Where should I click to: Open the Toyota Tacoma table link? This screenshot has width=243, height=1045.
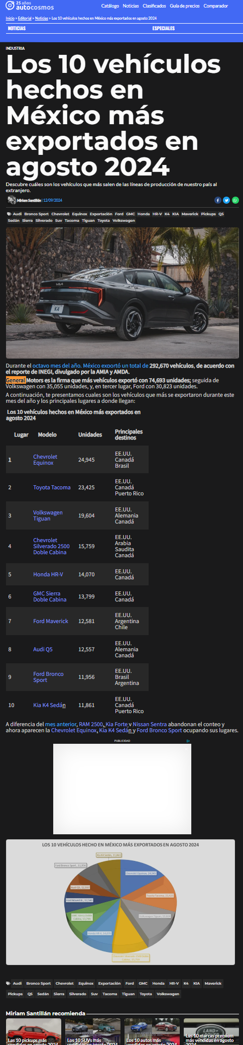[x=52, y=487]
